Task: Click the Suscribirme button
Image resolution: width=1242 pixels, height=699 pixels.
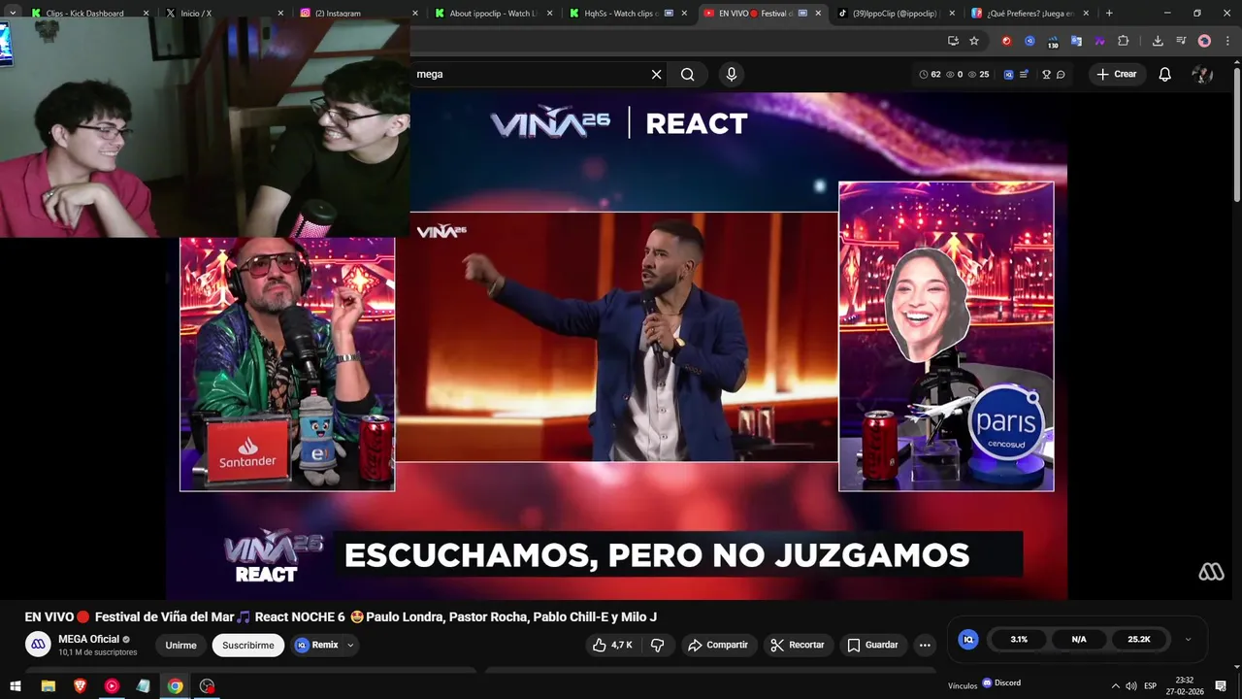Action: (248, 646)
